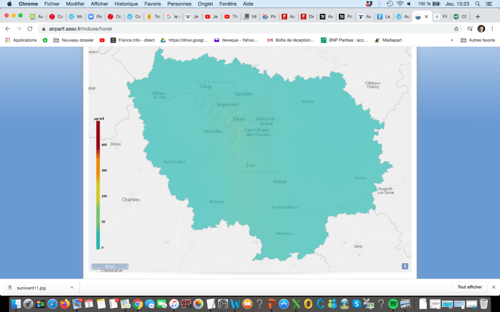
Task: Show hidden bookmarks with the overflow chevron
Action: [x=452, y=40]
